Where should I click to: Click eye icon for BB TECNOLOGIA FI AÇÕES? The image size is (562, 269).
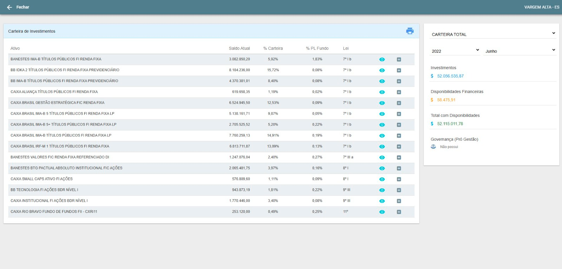(x=382, y=190)
